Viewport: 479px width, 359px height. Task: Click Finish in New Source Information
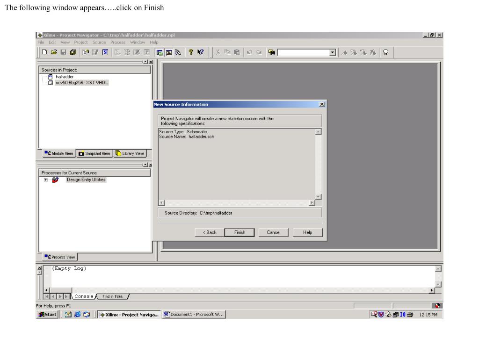[x=239, y=232]
